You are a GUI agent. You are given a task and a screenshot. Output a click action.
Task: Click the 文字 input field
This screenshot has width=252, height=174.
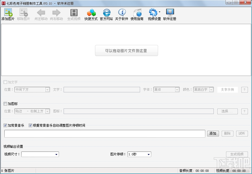click(102, 90)
